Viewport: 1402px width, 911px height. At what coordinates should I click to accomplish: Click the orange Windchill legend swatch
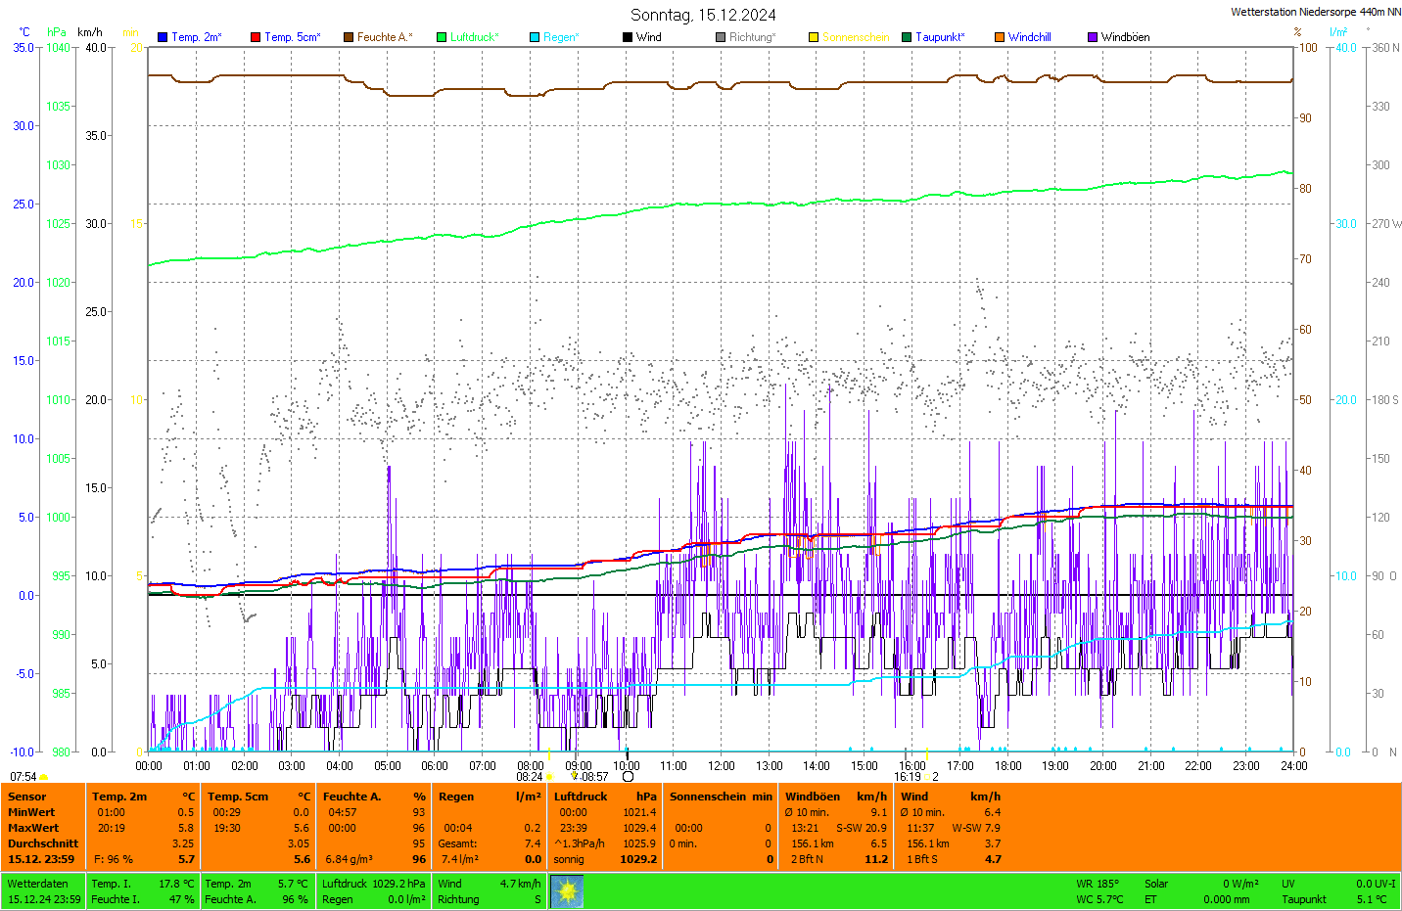click(1000, 37)
